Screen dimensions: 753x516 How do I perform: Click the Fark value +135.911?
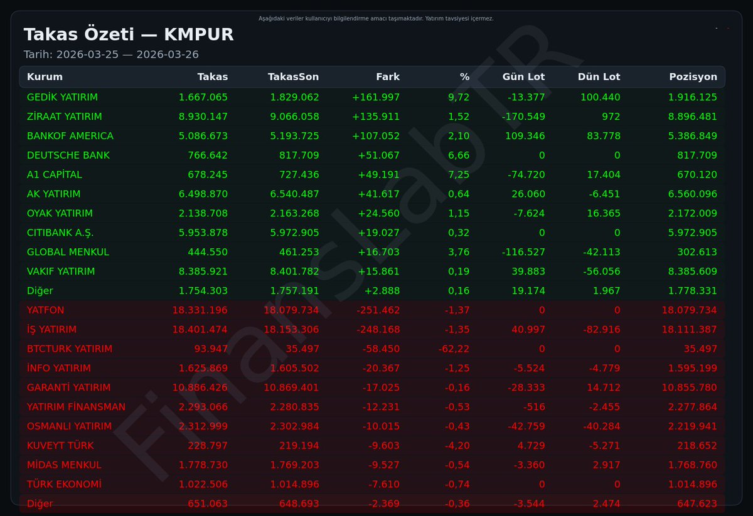376,117
